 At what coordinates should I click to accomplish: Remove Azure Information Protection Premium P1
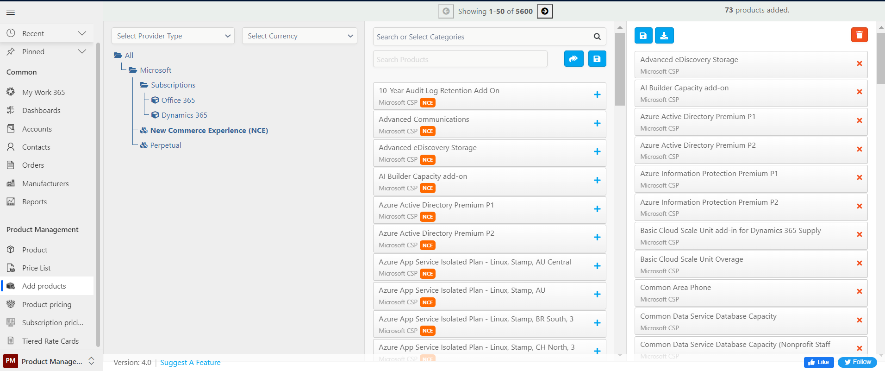coord(859,177)
